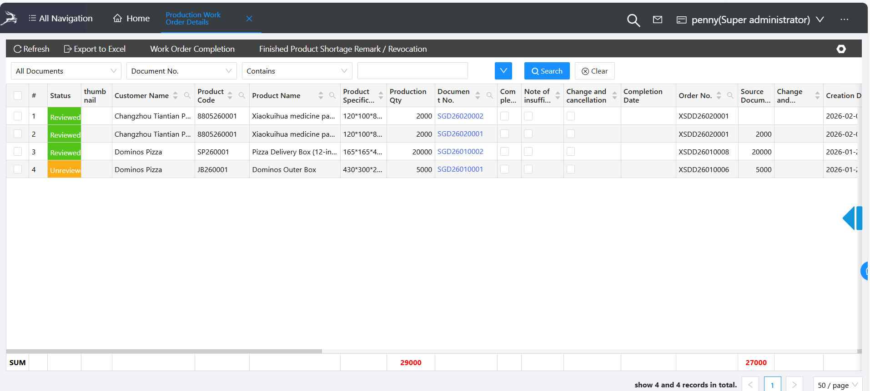
Task: Open the mail envelope icon
Action: tap(658, 20)
